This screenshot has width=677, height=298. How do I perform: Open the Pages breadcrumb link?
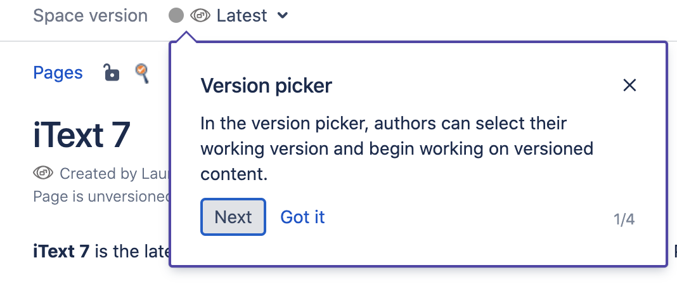click(x=58, y=73)
